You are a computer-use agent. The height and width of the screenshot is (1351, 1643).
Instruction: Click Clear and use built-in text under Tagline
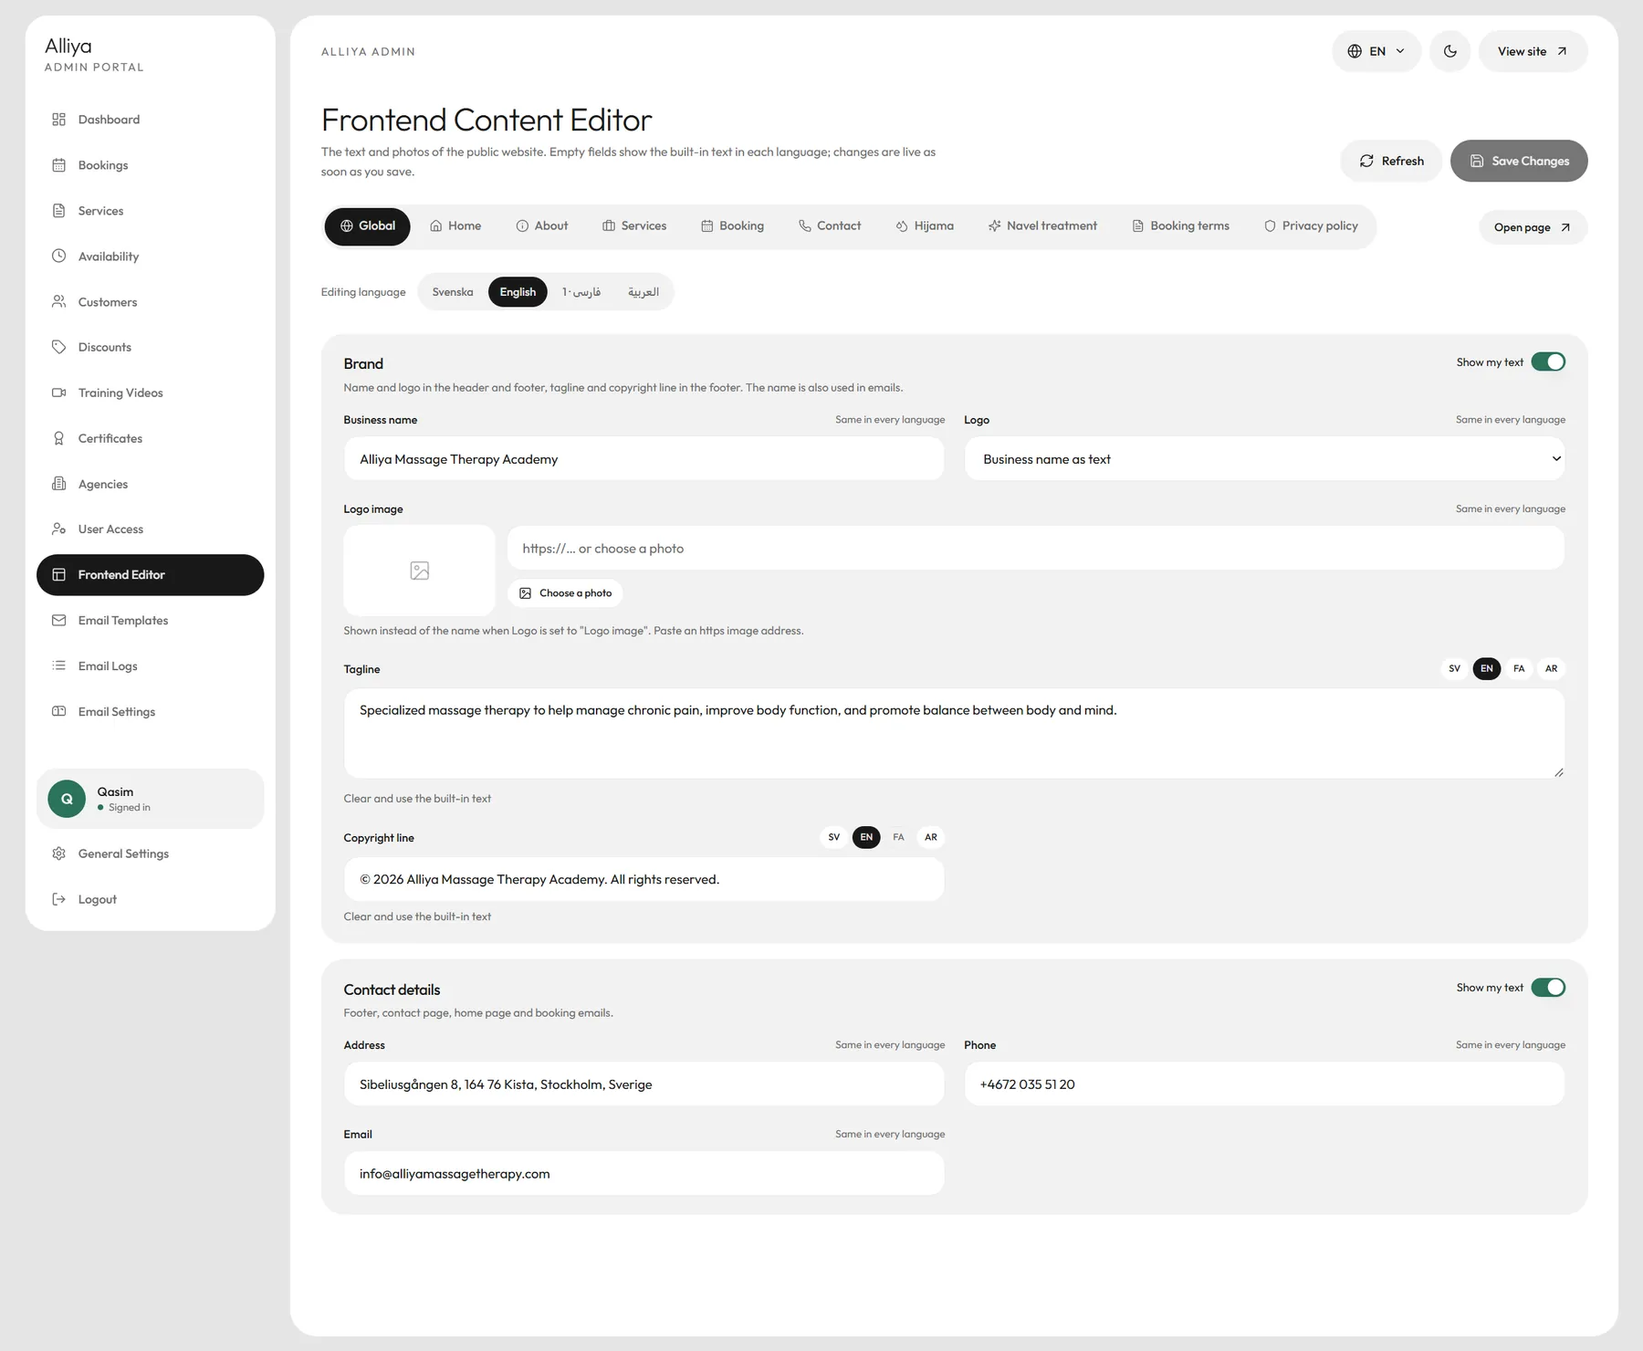pyautogui.click(x=417, y=799)
